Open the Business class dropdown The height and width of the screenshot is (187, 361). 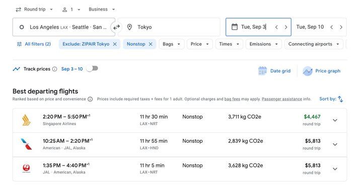click(102, 10)
